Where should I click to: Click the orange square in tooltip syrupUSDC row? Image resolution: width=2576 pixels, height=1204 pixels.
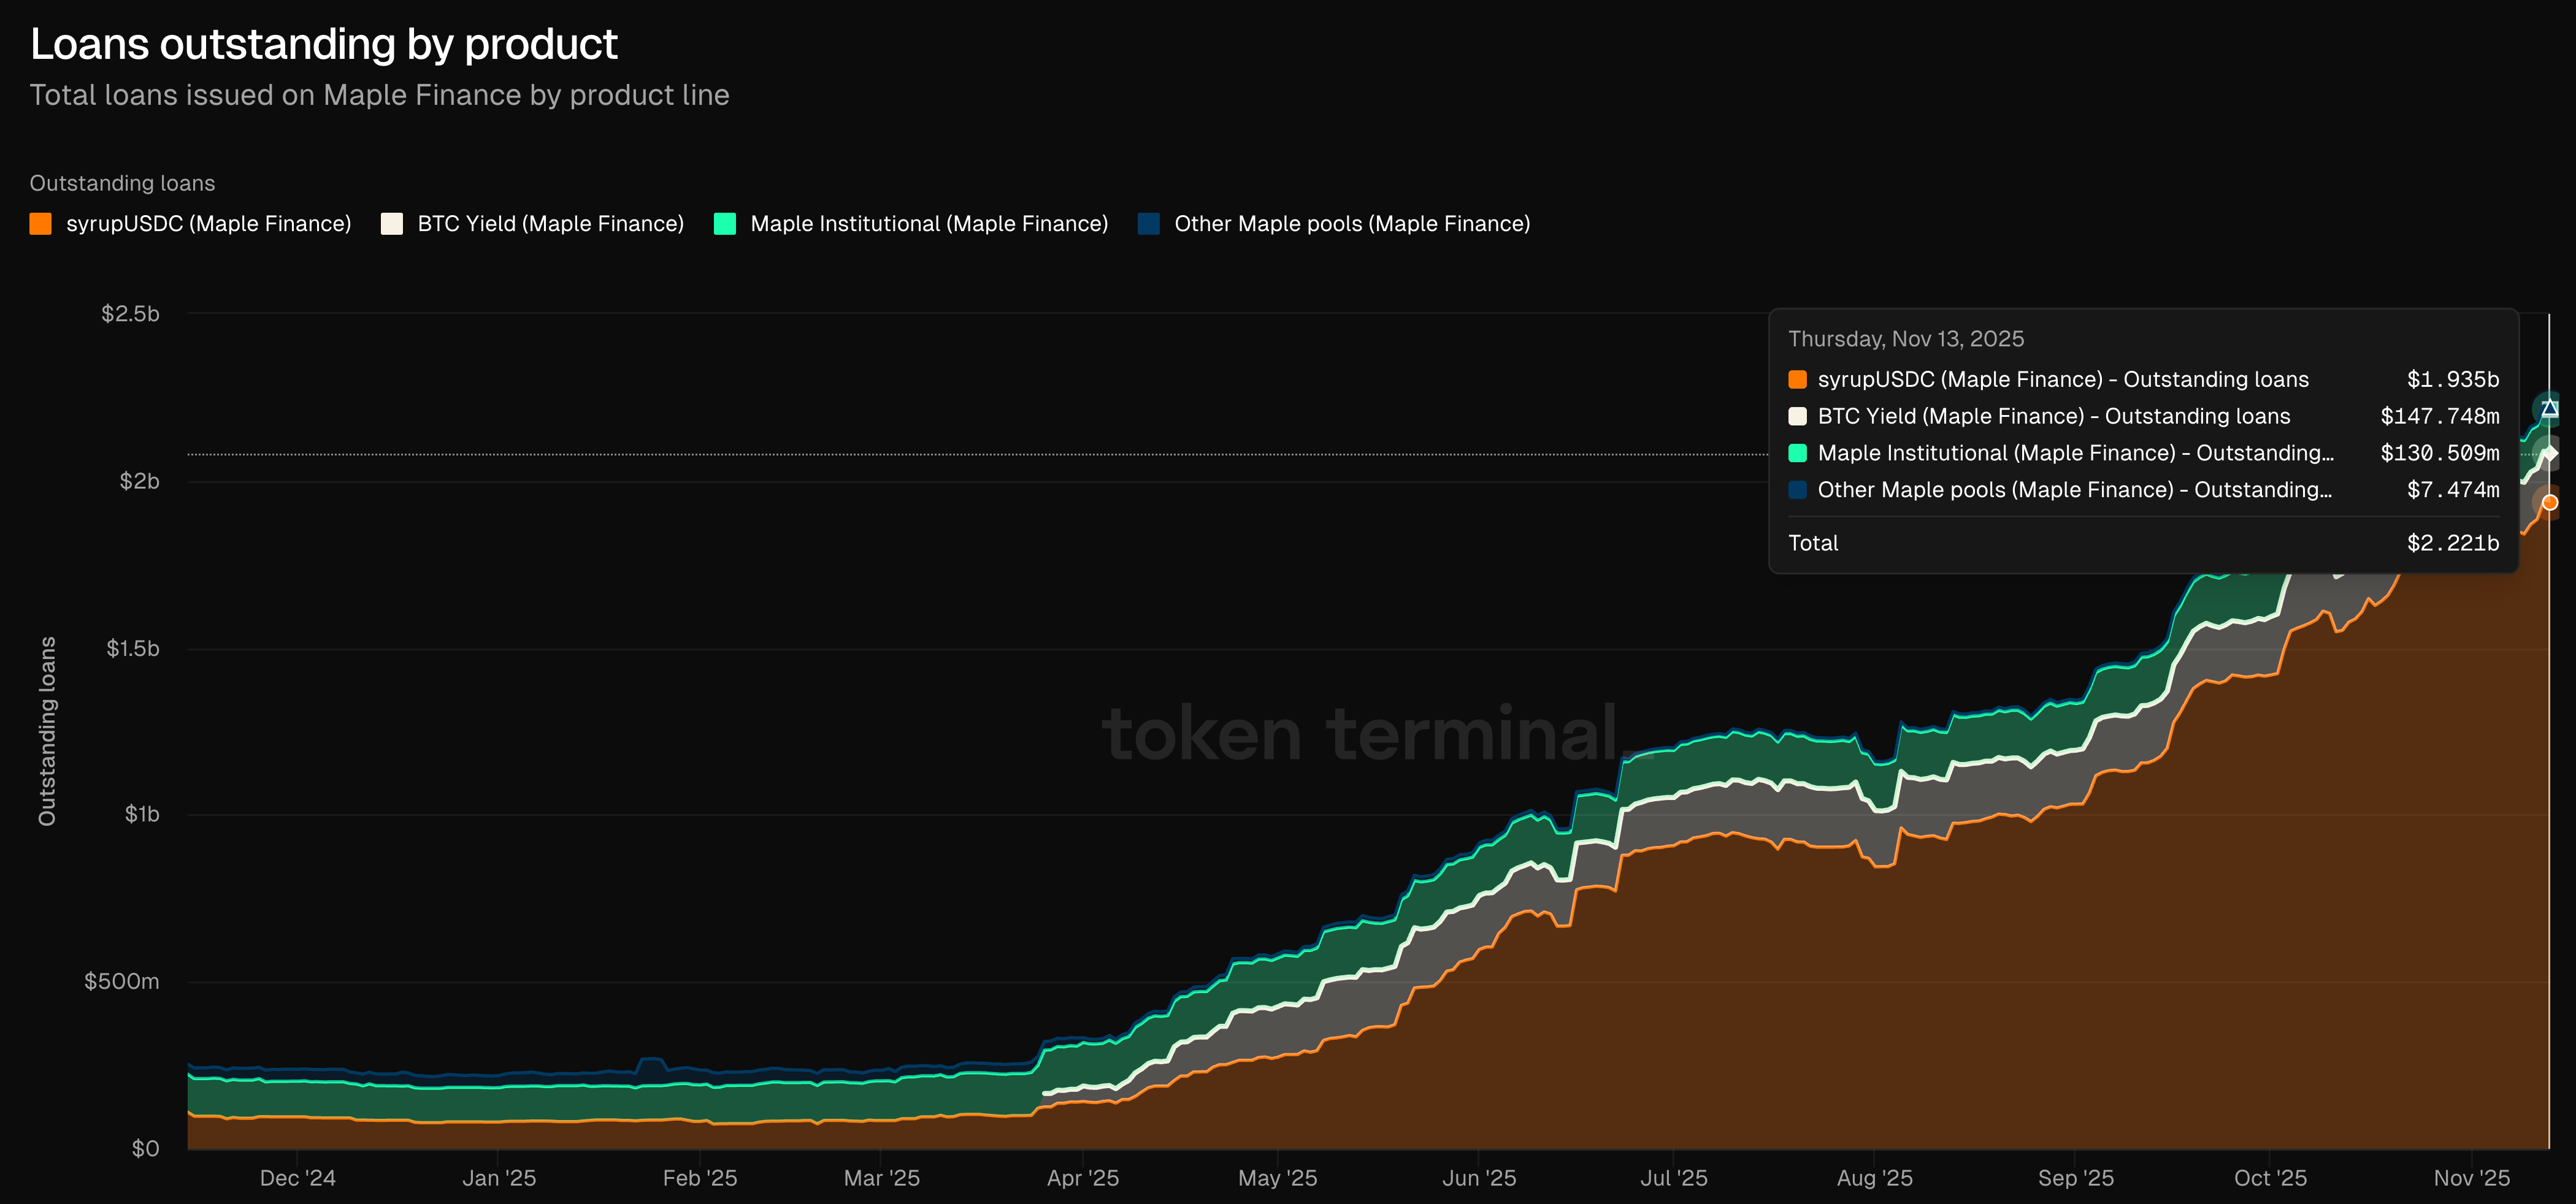pyautogui.click(x=1797, y=379)
